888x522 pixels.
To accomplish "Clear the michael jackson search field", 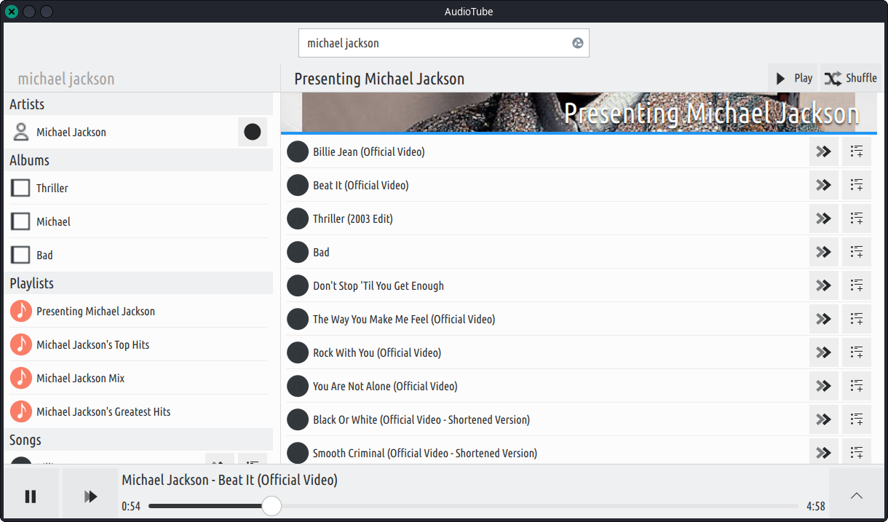I will pos(577,43).
